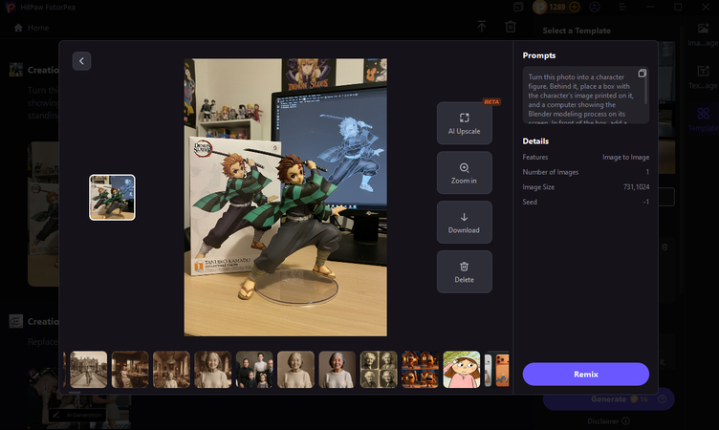
Task: Copy the prompt text with the copy icon
Action: 642,74
